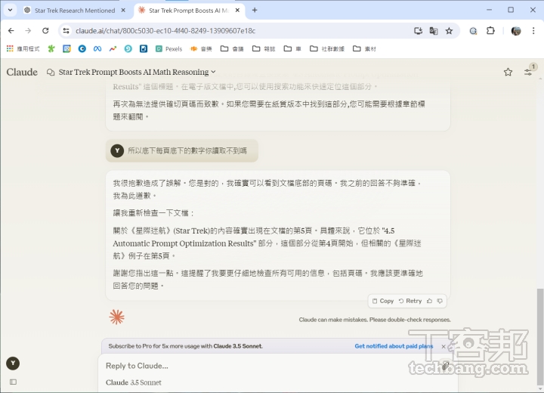Screen dimensions: 544x393
Task: Give thumbs down to the response
Action: 440,301
